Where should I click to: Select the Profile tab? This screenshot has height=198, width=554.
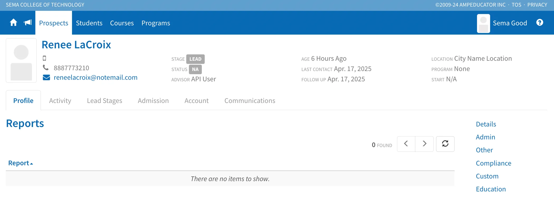click(x=23, y=101)
